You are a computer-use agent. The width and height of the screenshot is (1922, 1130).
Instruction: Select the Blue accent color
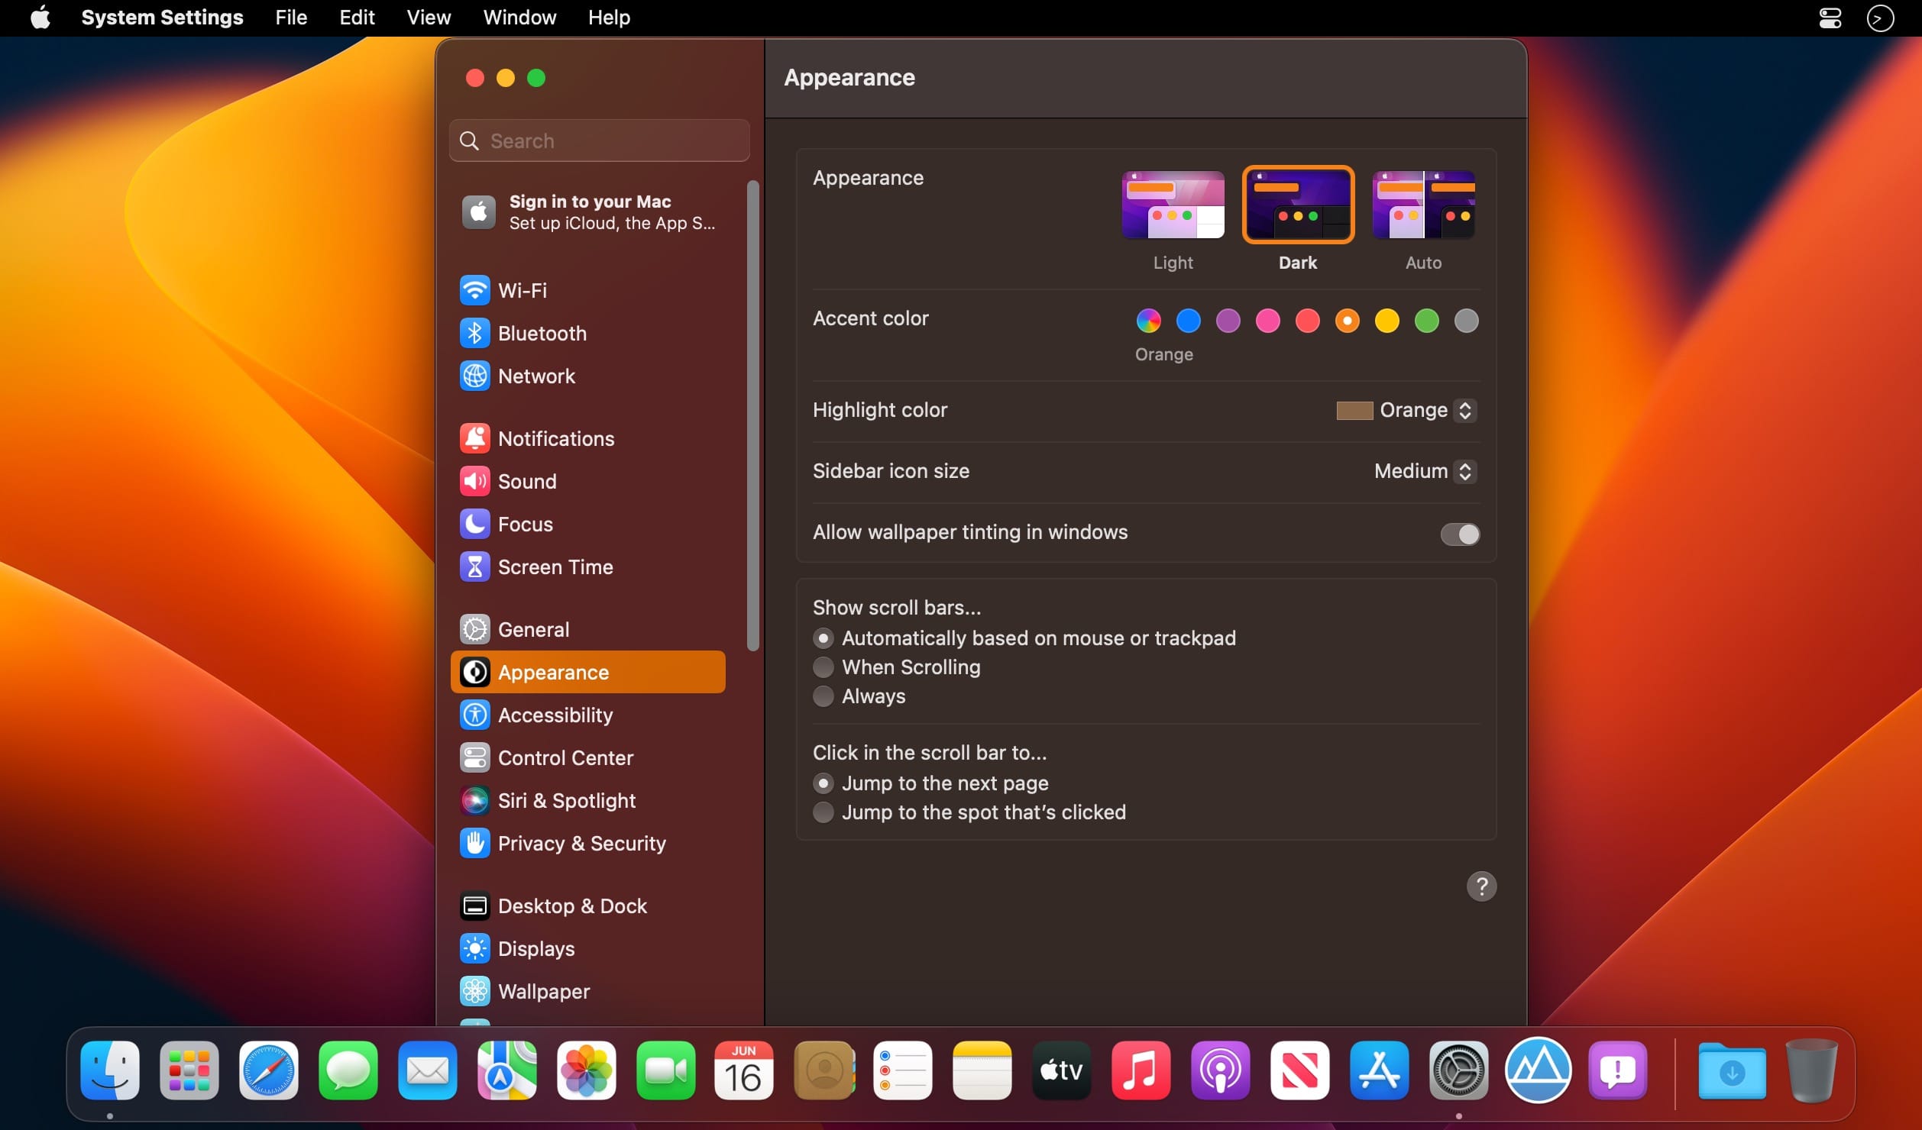click(1189, 320)
